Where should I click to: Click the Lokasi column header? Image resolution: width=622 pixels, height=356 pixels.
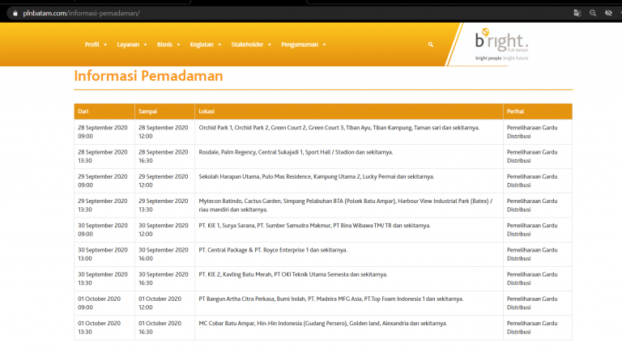tap(349, 112)
